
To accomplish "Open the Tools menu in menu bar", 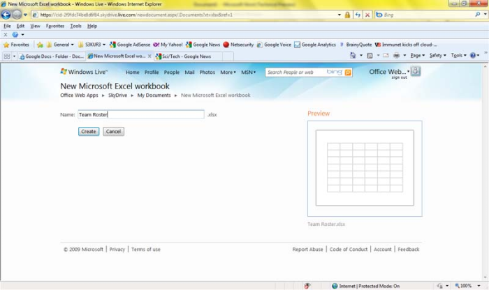I will (75, 26).
